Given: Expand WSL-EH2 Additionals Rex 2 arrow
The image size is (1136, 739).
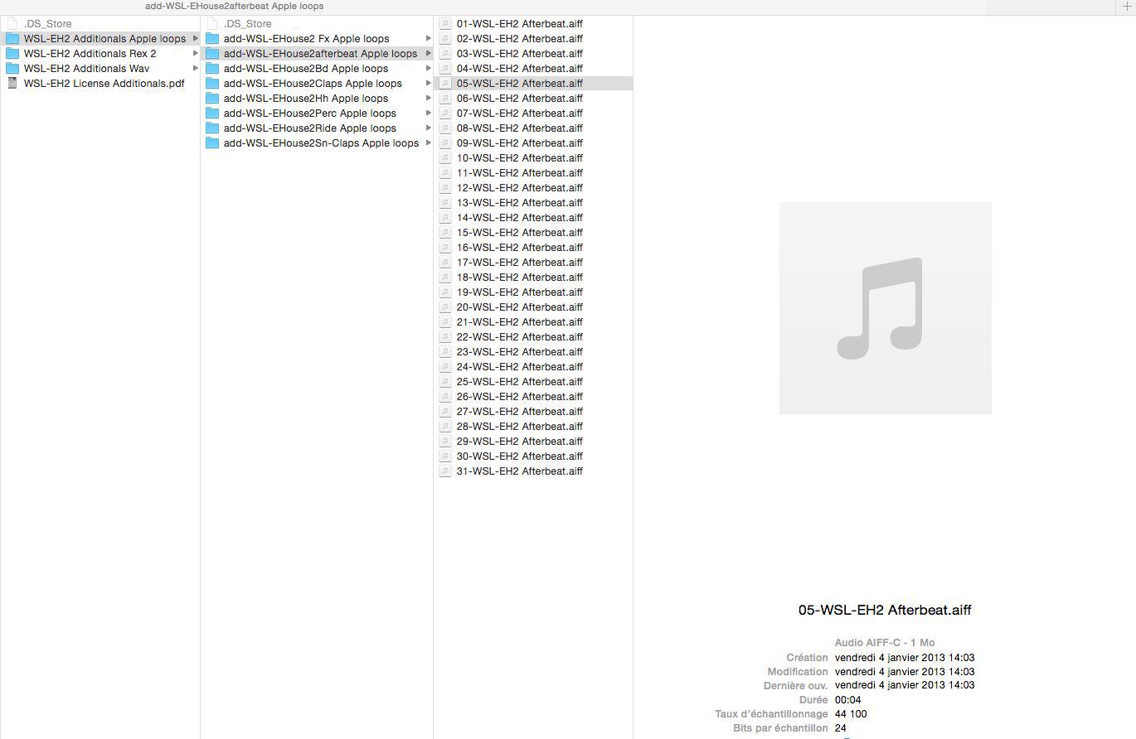Looking at the screenshot, I should pos(196,54).
